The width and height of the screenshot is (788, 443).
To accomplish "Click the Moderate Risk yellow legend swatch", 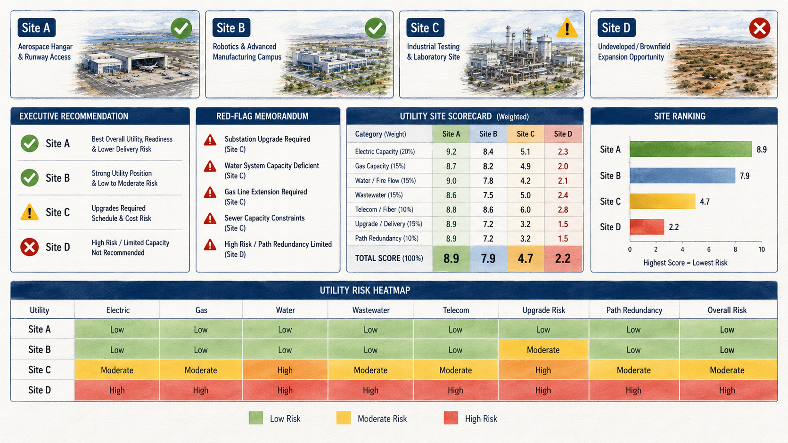I will click(344, 418).
